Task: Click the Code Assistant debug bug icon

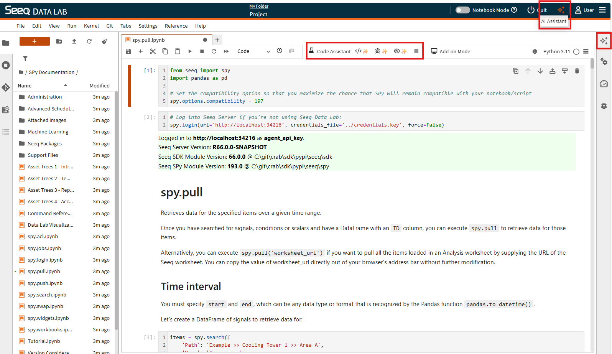Action: 381,51
